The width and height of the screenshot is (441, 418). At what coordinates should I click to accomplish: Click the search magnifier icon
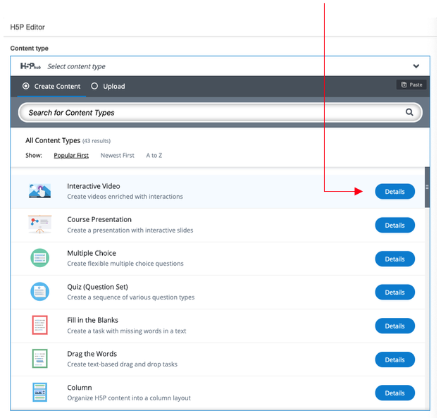[409, 112]
